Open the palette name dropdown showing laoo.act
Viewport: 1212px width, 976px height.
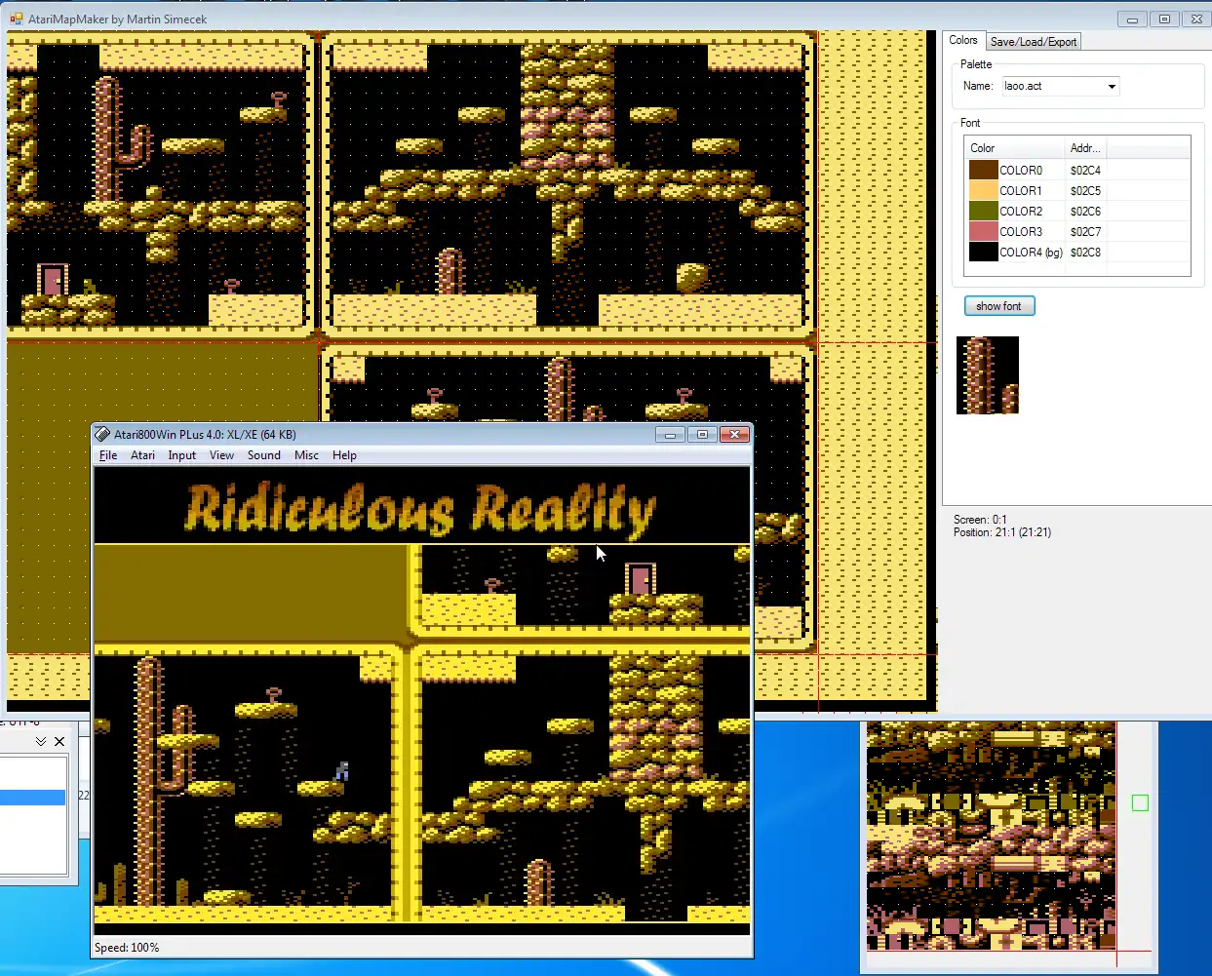coord(1112,86)
